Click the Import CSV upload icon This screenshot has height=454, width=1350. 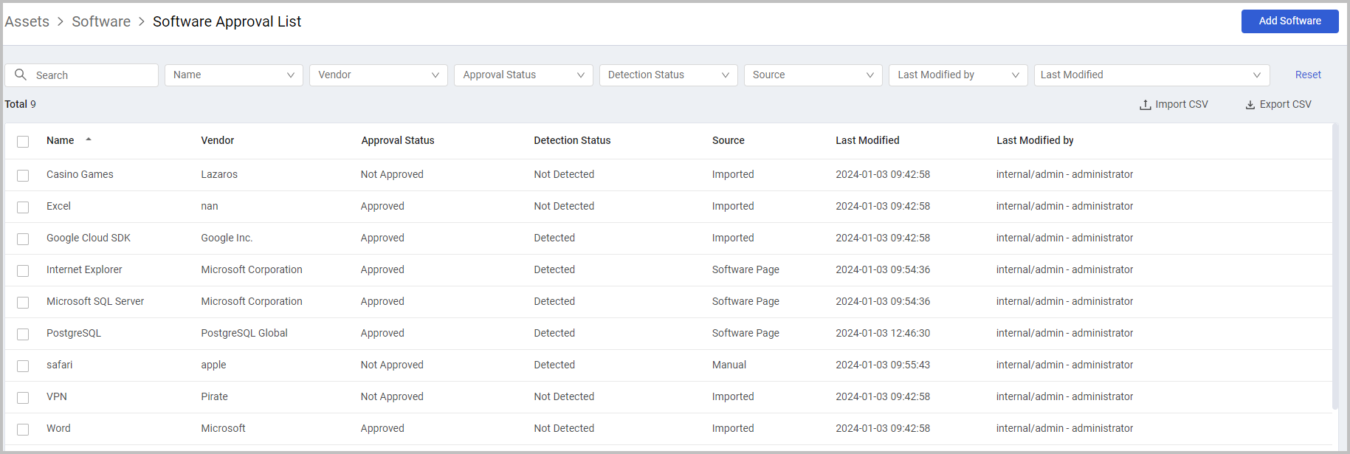(1145, 105)
